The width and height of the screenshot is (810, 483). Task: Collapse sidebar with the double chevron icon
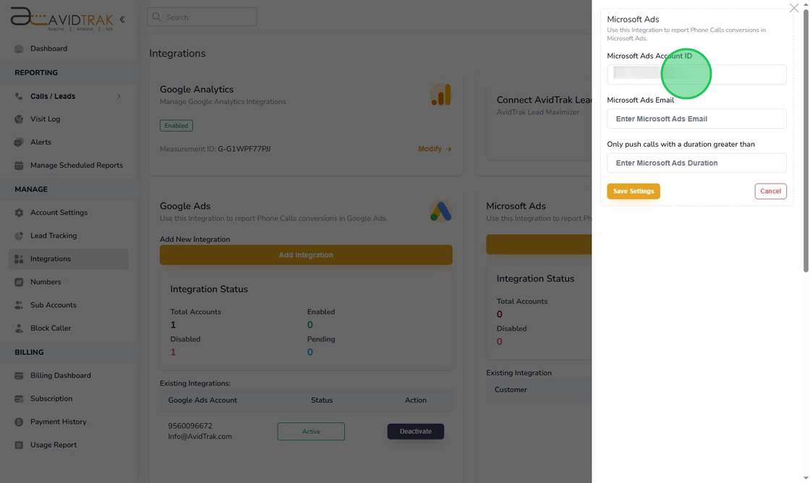point(122,20)
